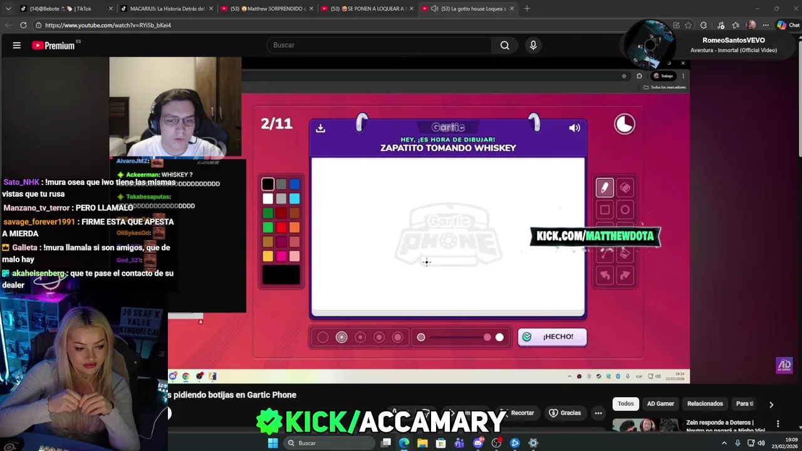
Task: Switch to SE PONEN A LOQUEAR tab
Action: tap(368, 9)
